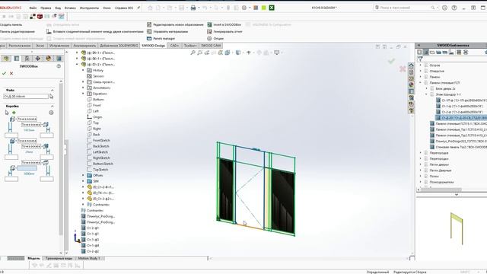This screenshot has width=487, height=274.
Task: Switch to the Эскиз tab
Action: click(40, 46)
